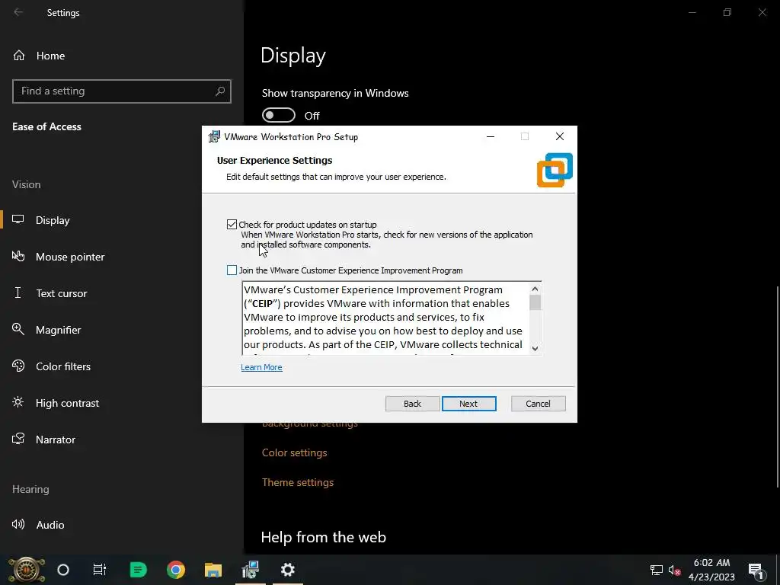The image size is (780, 585).
Task: Click the Narrator icon in sidebar
Action: point(18,439)
